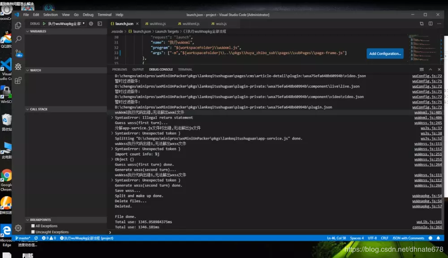Expand the SyntaxError: Illegal return statement entry
The image size is (448, 258).
click(x=112, y=118)
